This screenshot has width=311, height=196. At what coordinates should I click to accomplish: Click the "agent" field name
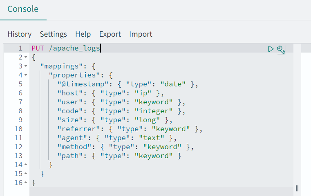(72, 138)
